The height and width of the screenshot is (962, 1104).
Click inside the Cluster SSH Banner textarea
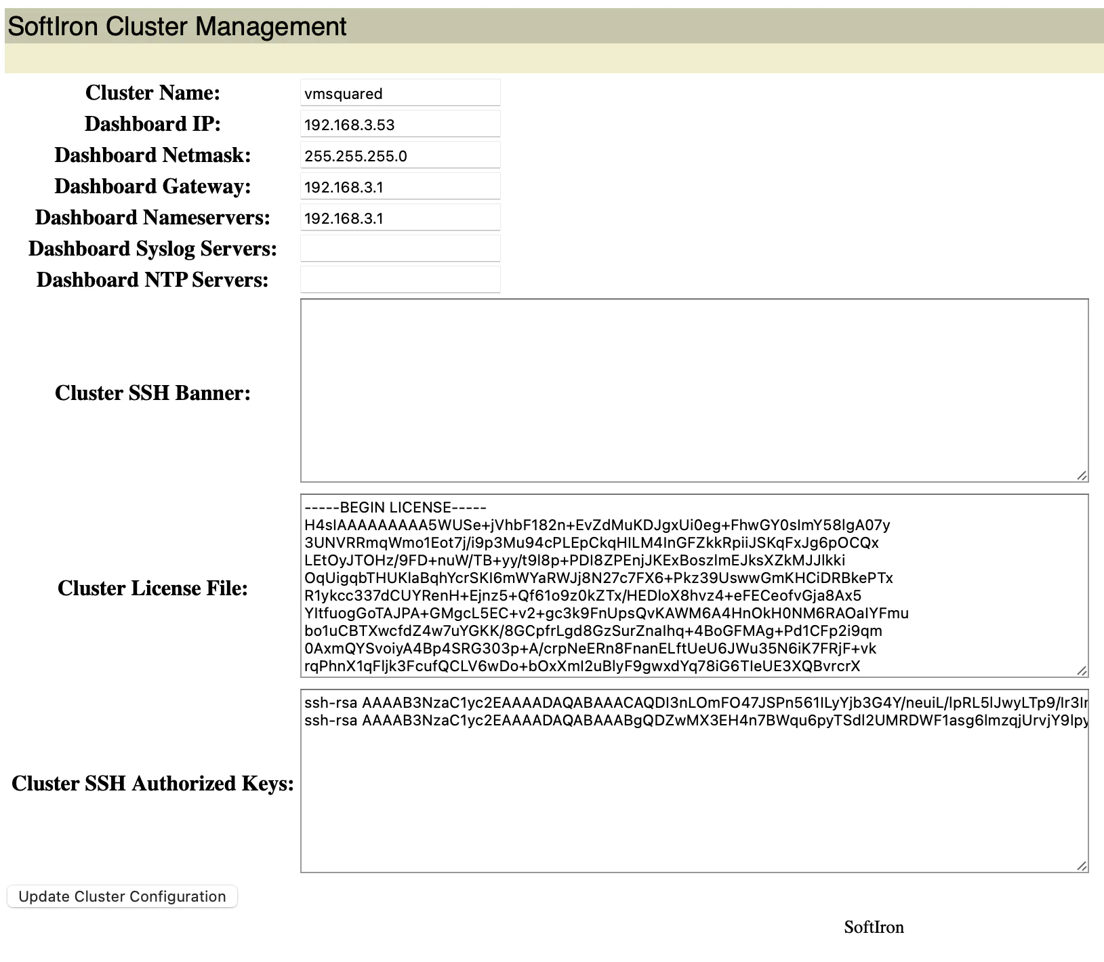pyautogui.click(x=694, y=390)
